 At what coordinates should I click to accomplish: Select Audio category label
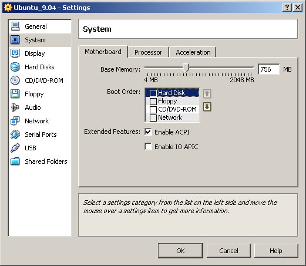[x=33, y=107]
